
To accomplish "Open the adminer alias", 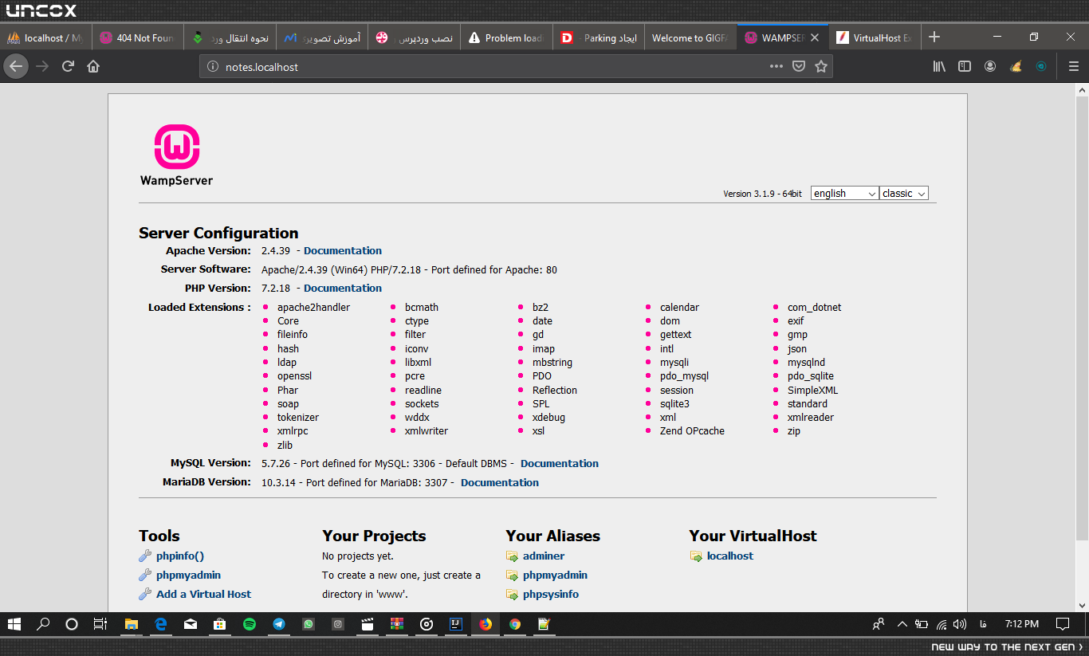I will [544, 556].
